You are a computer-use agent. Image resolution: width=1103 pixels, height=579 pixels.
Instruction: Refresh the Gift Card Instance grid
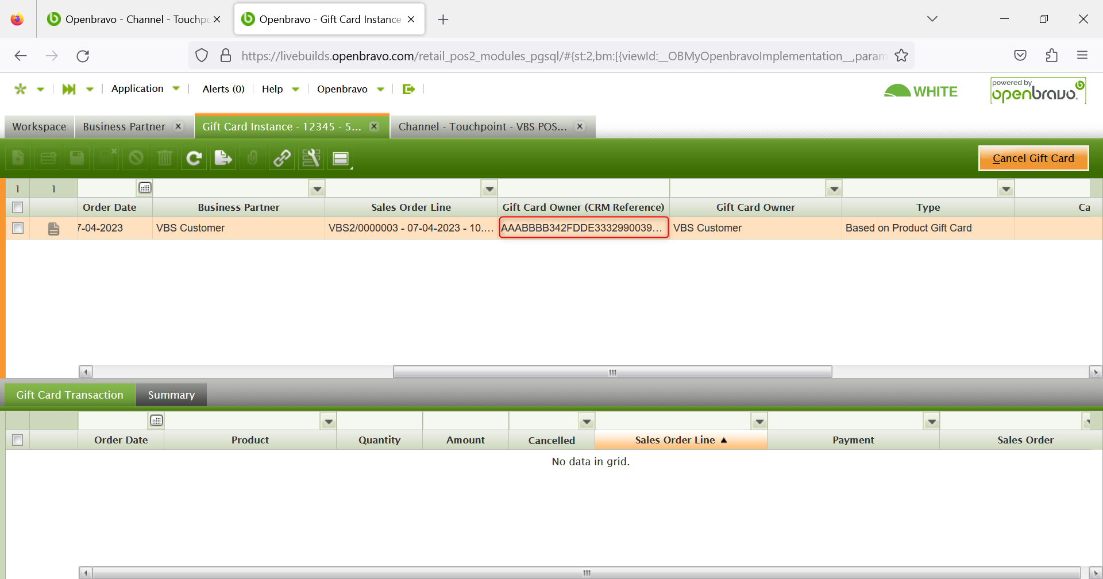pyautogui.click(x=194, y=158)
